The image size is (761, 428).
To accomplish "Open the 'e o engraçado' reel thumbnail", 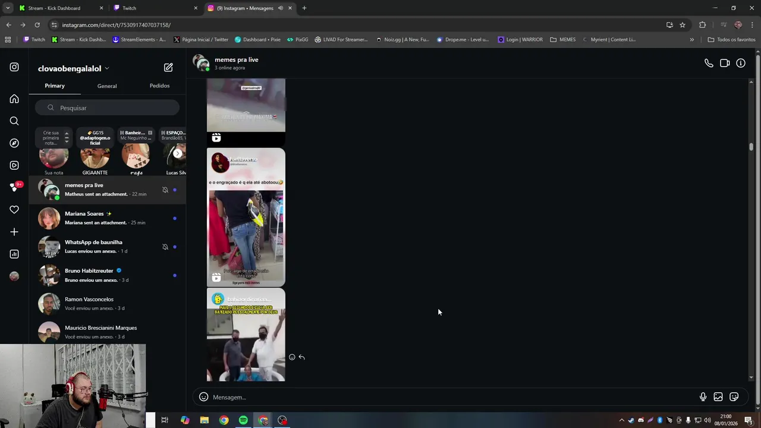I will coord(246,217).
